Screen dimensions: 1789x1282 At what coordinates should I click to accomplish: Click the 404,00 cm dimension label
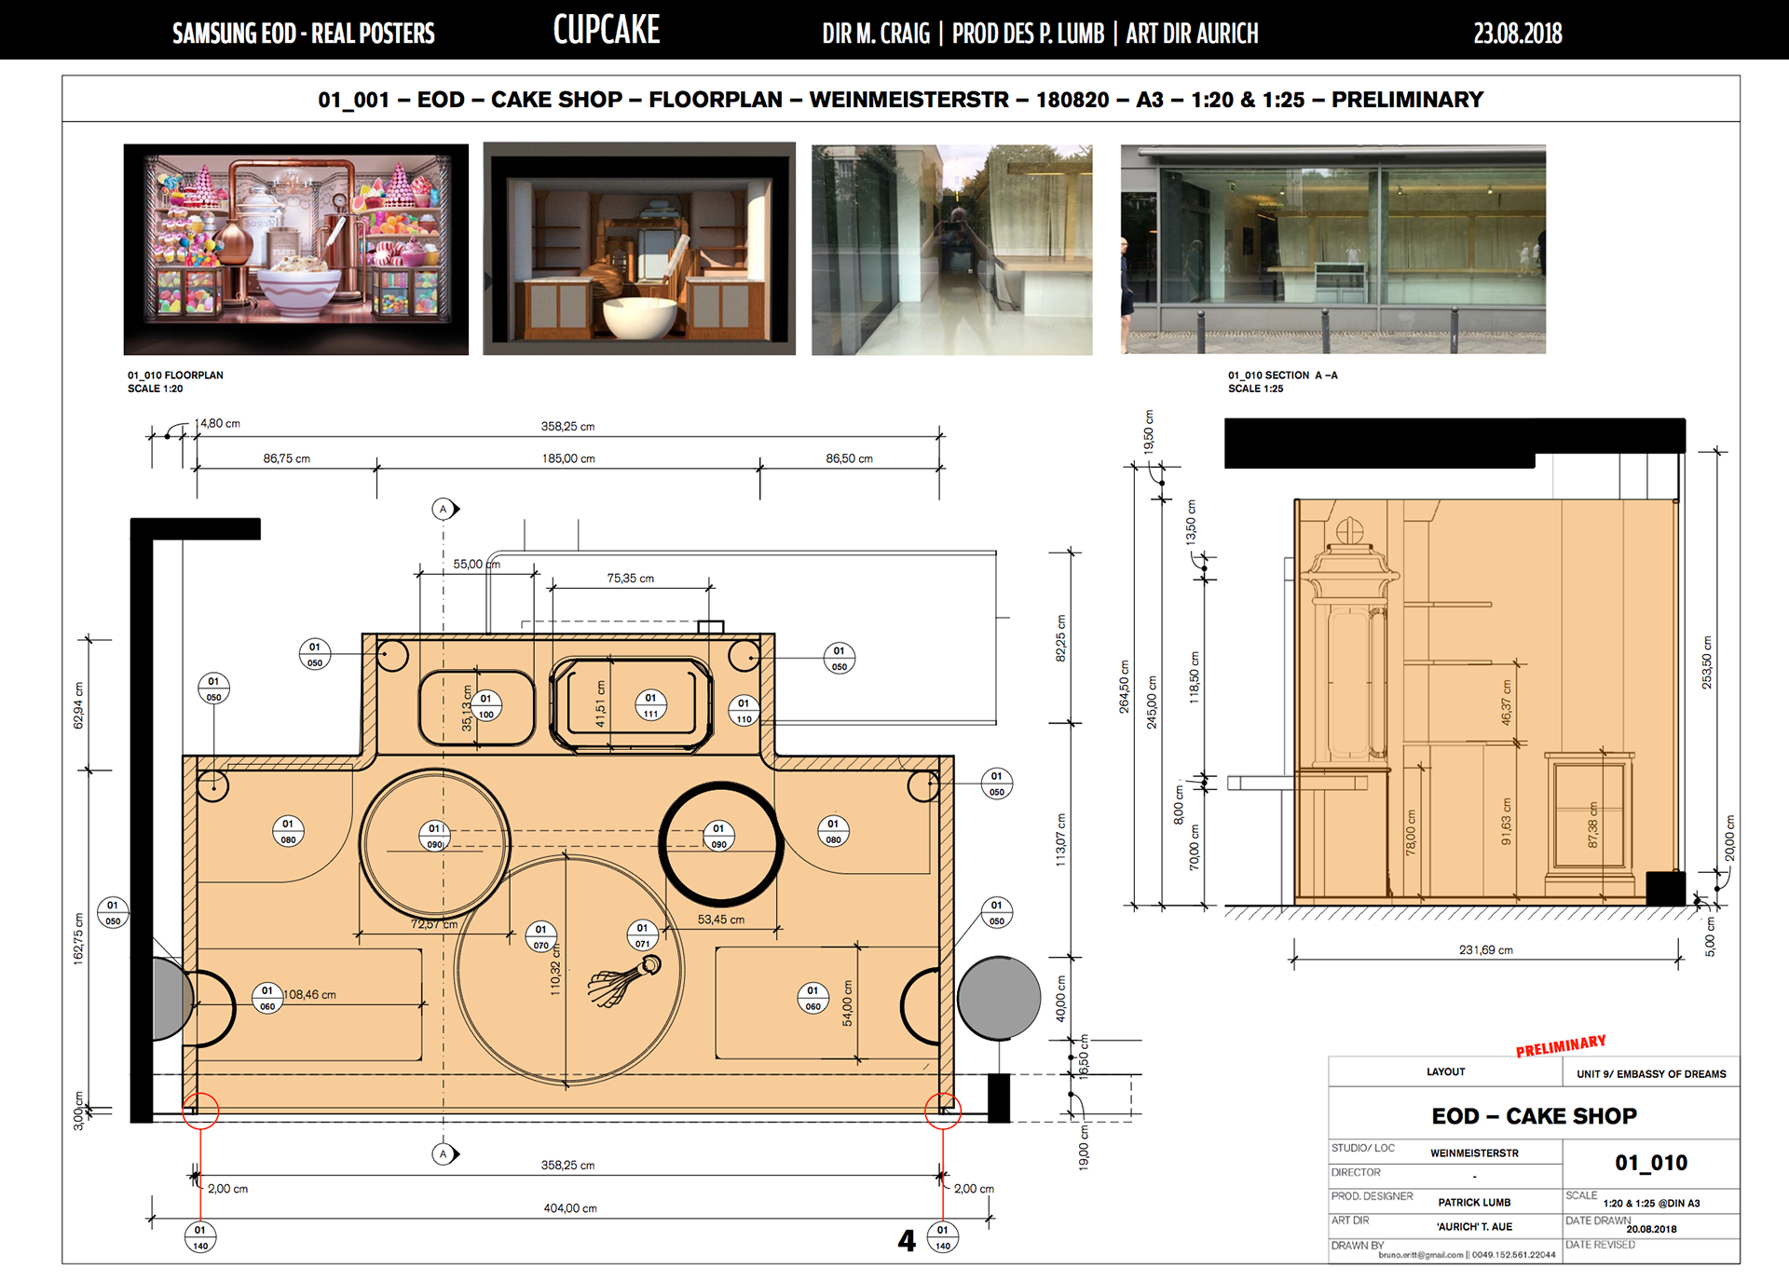[570, 1208]
